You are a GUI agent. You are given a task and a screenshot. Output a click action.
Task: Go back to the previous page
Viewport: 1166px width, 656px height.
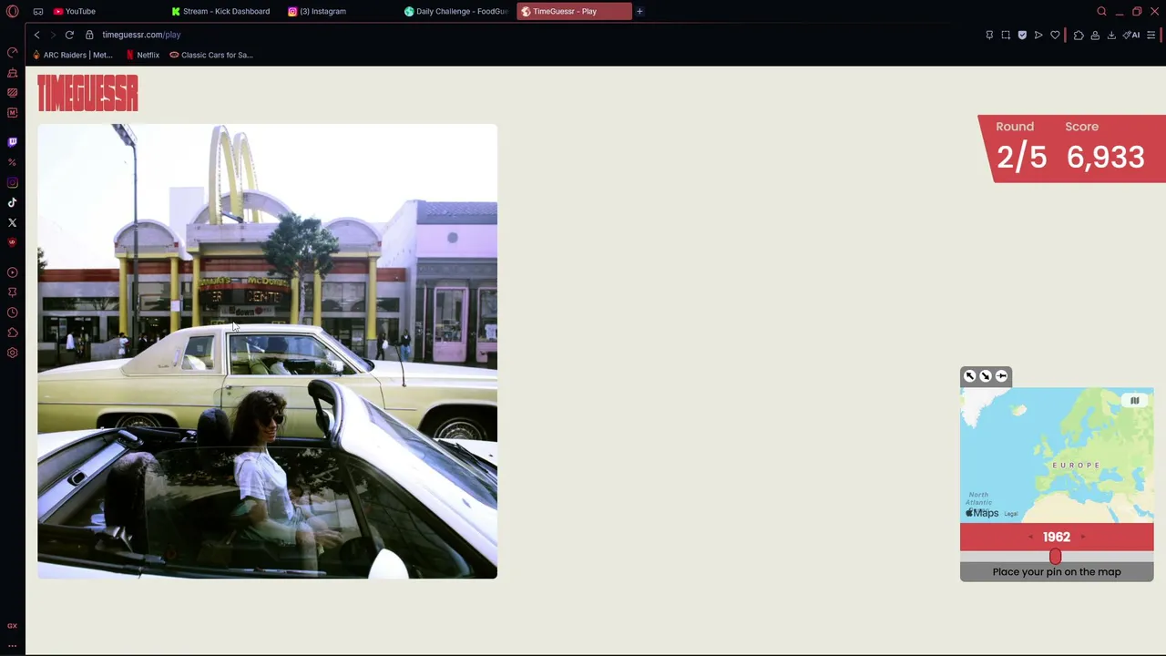point(36,35)
